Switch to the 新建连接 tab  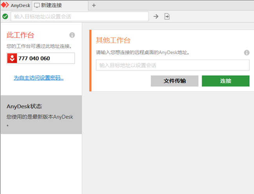pyautogui.click(x=51, y=5)
